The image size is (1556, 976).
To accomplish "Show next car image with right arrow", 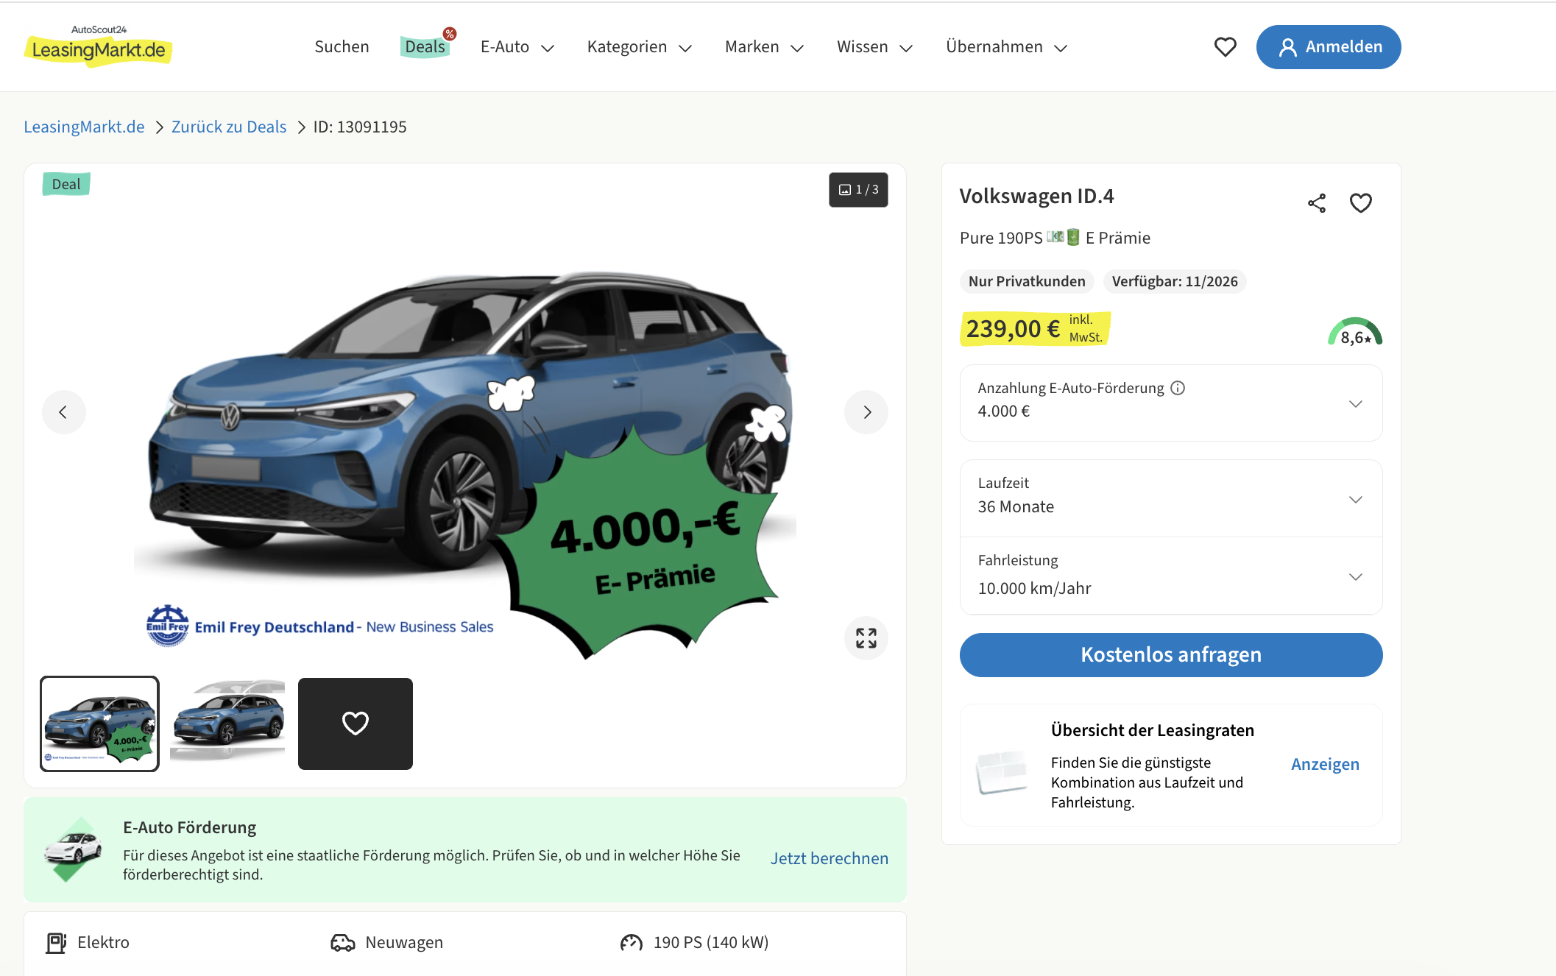I will pyautogui.click(x=866, y=412).
